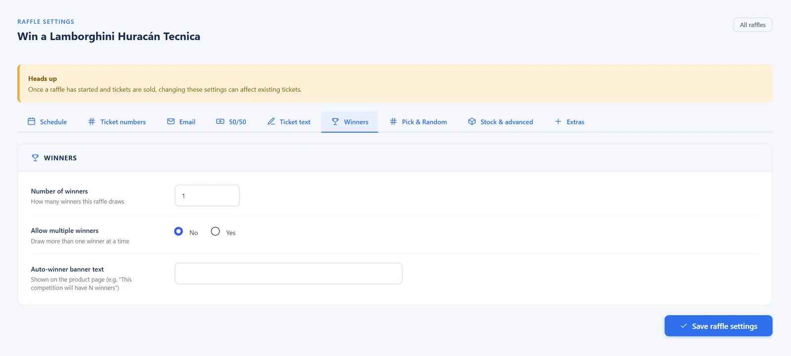Select Yes for Allow multiple winners

(215, 231)
